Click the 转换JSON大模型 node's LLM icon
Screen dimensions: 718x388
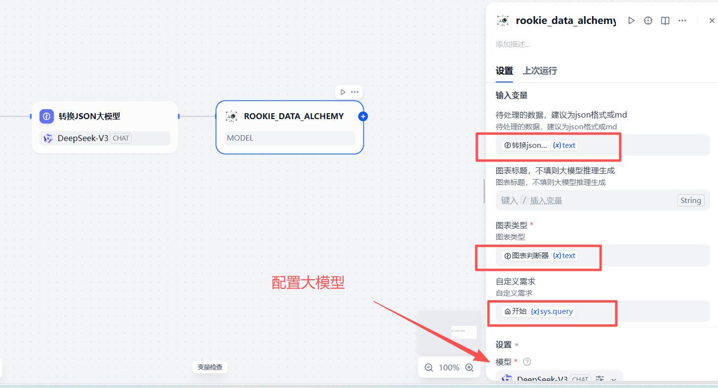[47, 116]
